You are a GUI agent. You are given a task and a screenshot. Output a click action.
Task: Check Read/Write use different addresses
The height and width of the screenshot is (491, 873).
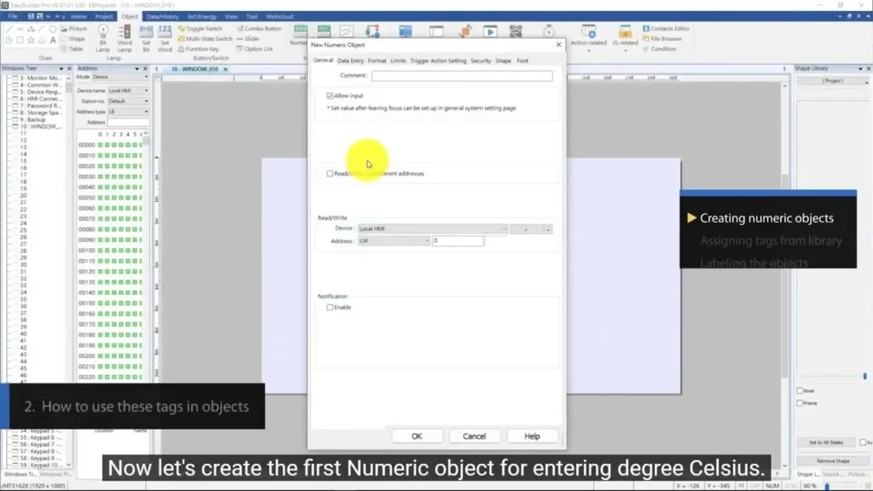[x=330, y=173]
